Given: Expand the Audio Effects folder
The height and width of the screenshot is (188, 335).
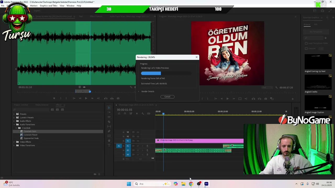Looking at the screenshot, I should 14,121.
